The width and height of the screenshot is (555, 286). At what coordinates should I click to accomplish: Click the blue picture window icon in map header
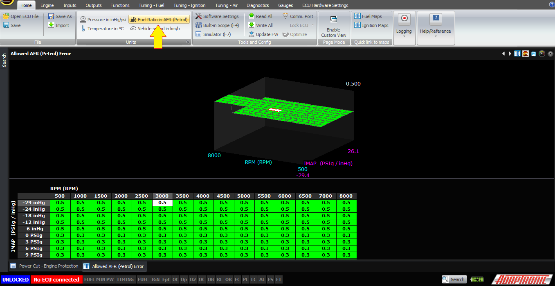[534, 54]
